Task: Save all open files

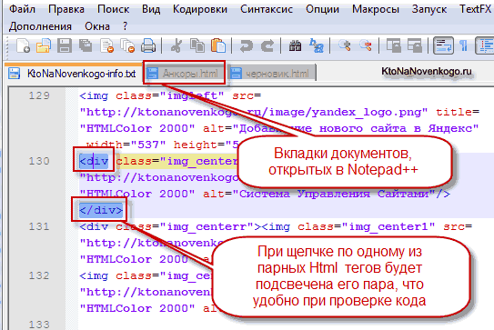Action: 86,46
